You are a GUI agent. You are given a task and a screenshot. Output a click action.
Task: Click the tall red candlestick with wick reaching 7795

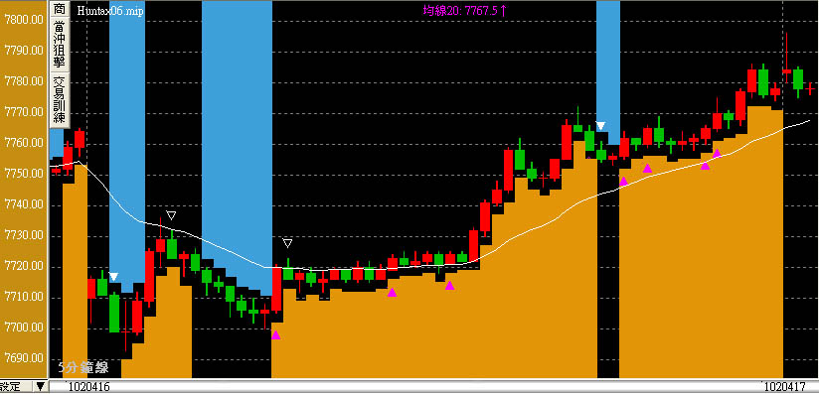click(x=786, y=58)
